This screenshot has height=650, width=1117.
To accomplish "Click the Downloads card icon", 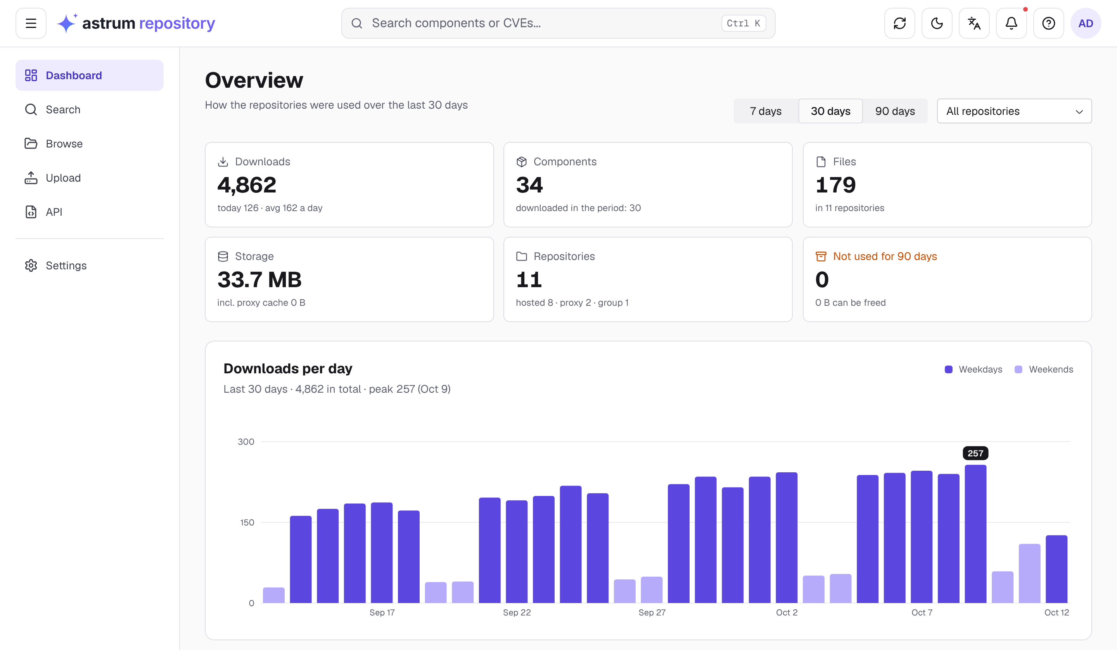I will 223,162.
